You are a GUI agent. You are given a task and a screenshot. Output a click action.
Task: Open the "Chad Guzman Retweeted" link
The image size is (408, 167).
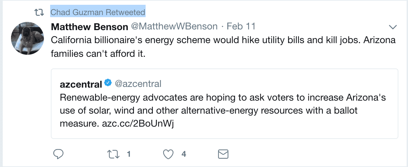pos(98,12)
